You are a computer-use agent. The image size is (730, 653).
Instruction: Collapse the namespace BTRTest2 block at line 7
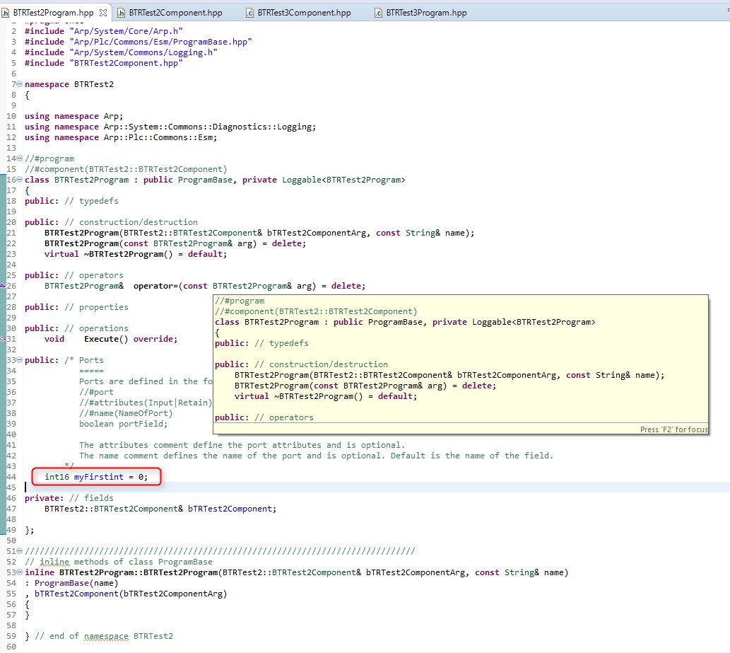point(19,84)
